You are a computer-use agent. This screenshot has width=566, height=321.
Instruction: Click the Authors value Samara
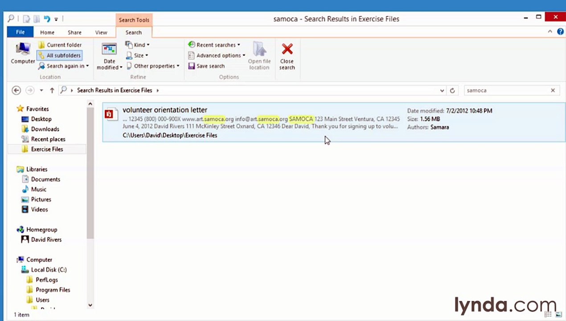[439, 127]
